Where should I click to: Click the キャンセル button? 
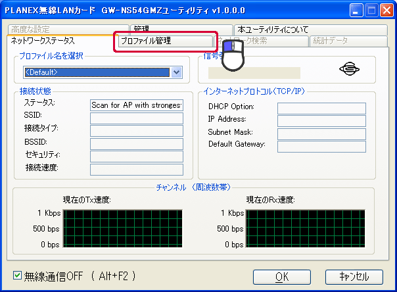coord(354,277)
